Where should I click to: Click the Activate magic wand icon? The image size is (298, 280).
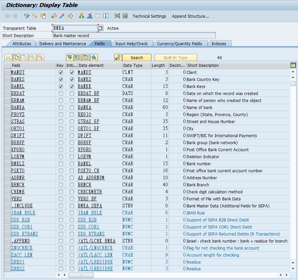[x=62, y=16]
